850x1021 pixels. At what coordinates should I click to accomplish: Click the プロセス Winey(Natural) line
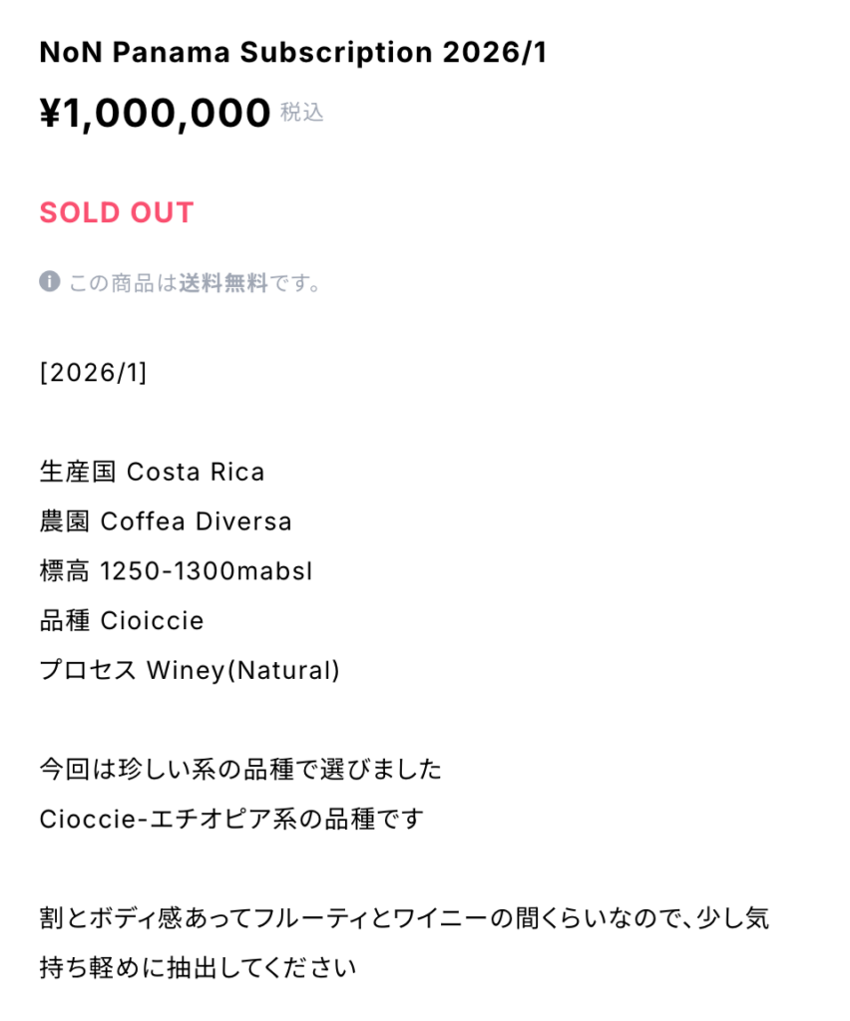[x=190, y=671]
